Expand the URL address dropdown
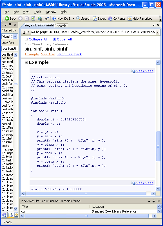The width and height of the screenshot is (163, 226). 158,32
